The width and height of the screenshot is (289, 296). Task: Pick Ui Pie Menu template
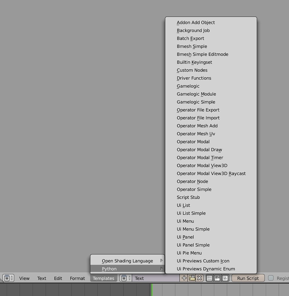click(x=211, y=253)
